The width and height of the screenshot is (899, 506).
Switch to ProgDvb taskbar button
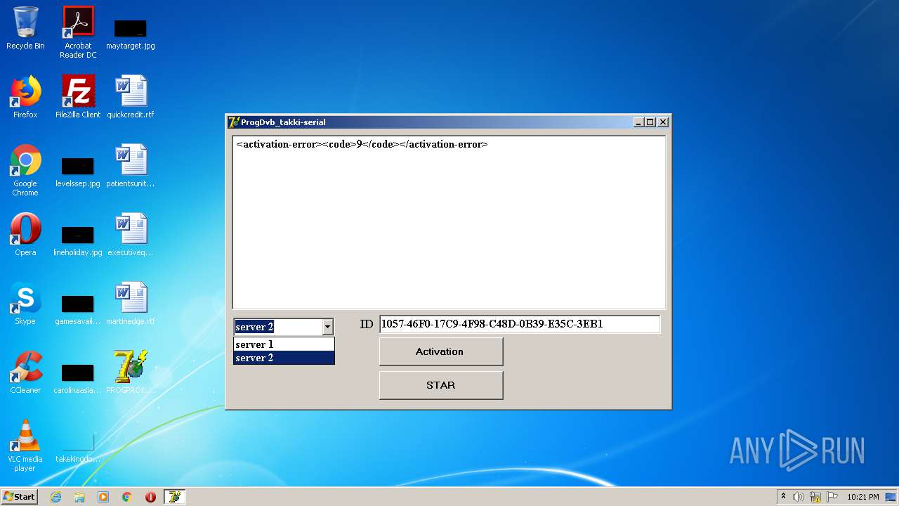pyautogui.click(x=174, y=497)
